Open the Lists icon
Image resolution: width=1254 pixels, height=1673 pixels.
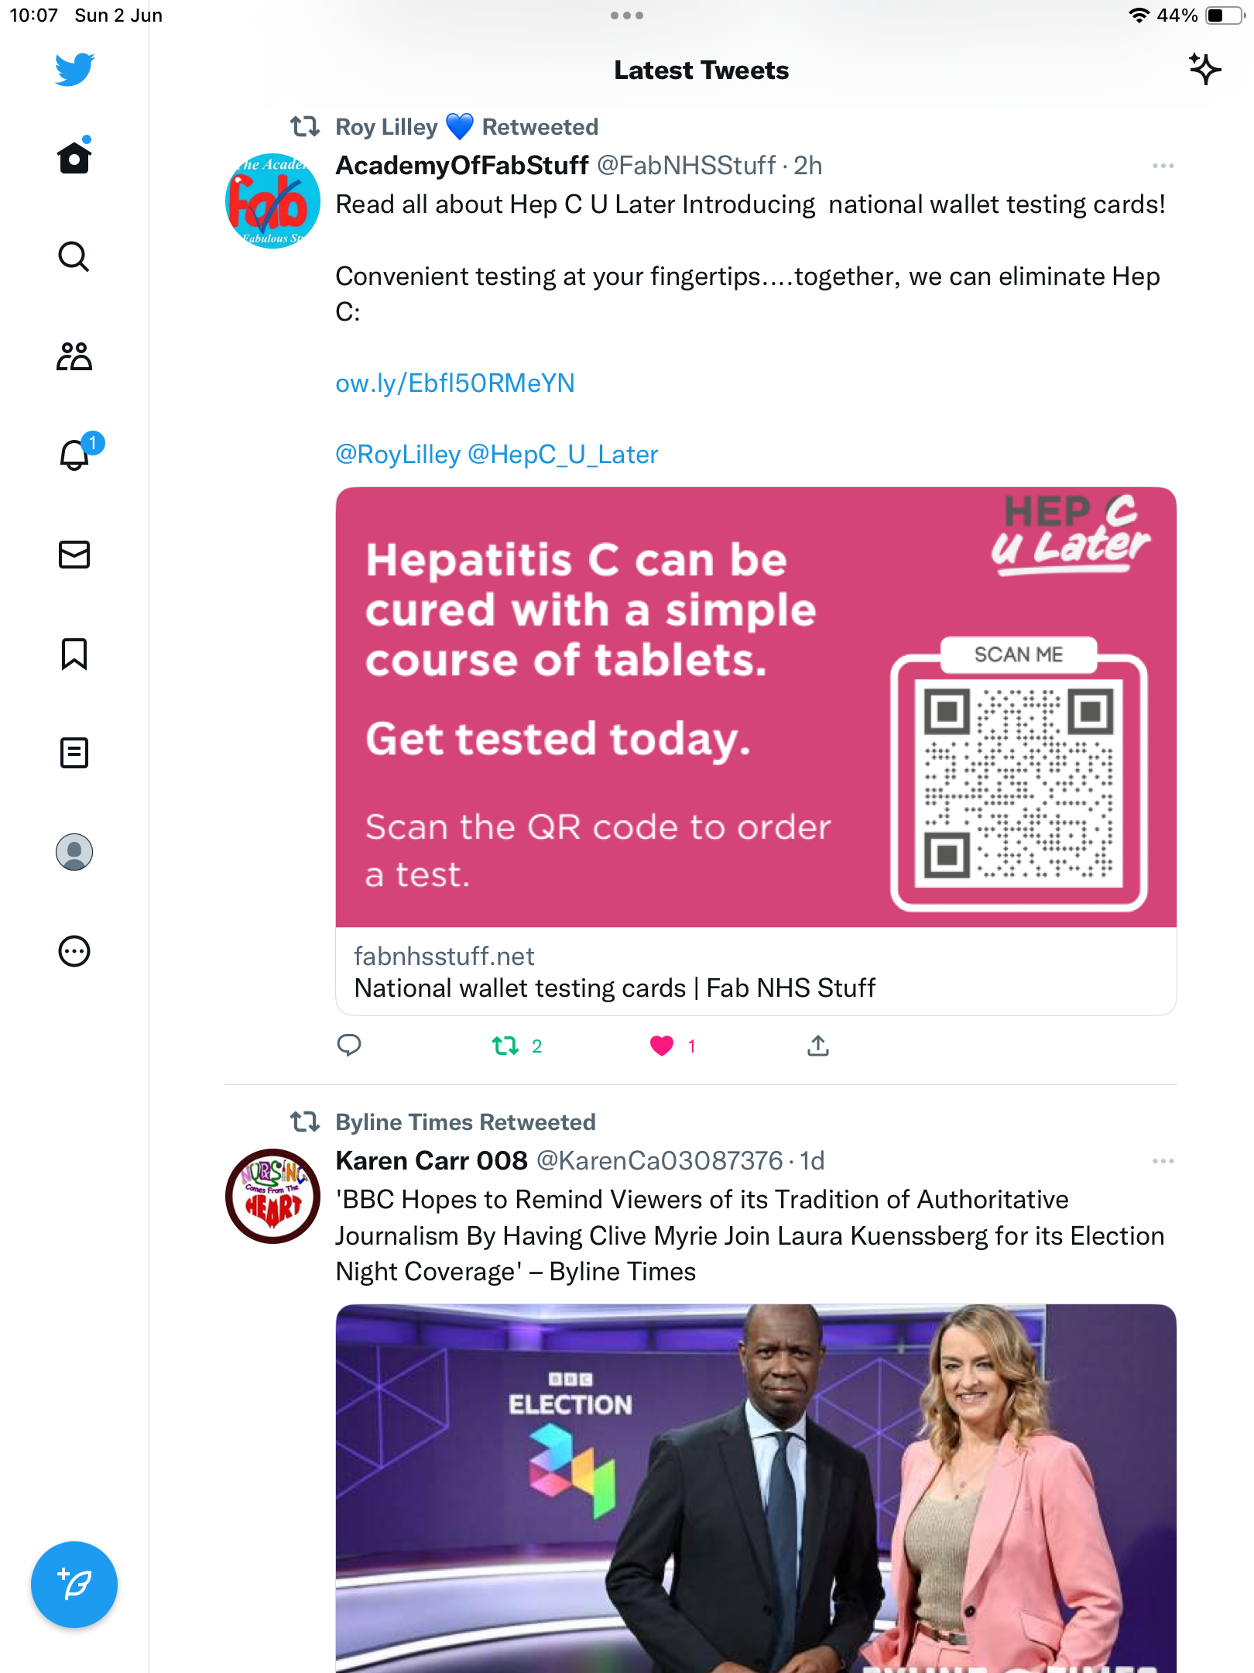[74, 753]
